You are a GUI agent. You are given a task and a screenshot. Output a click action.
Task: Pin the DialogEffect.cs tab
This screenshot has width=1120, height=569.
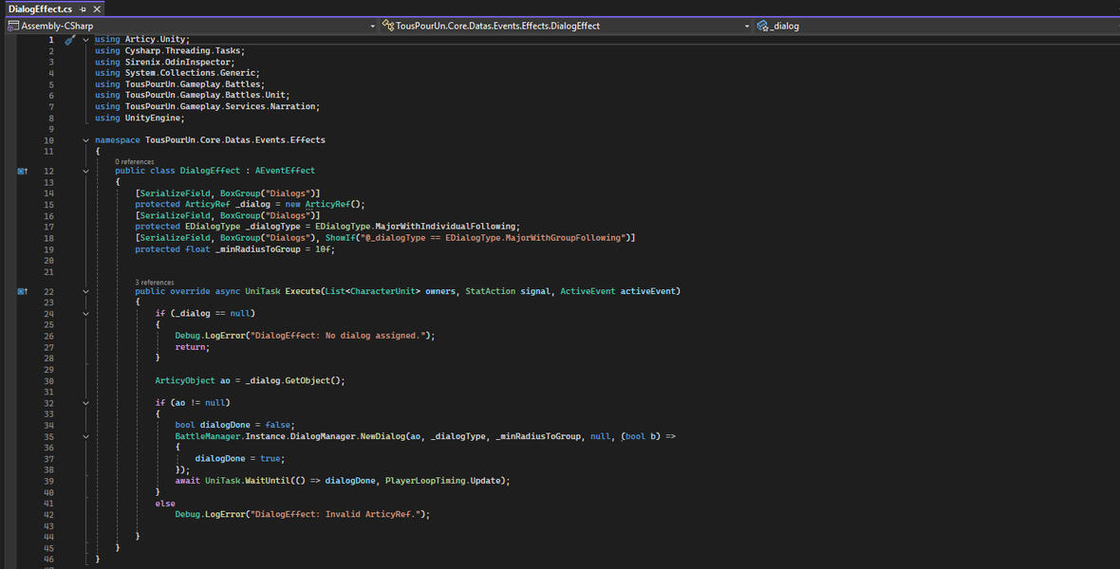pyautogui.click(x=83, y=9)
